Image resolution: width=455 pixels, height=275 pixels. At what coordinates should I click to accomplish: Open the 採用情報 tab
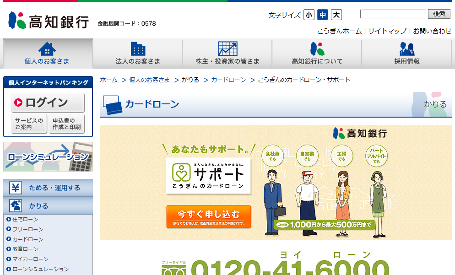coord(407,54)
